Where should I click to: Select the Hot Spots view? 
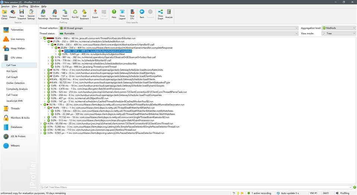[x=12, y=71]
